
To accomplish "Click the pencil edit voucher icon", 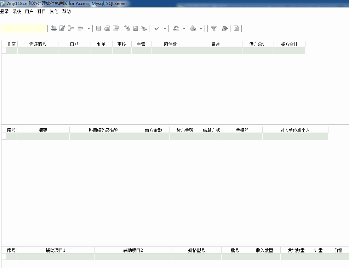I will pyautogui.click(x=62, y=28).
